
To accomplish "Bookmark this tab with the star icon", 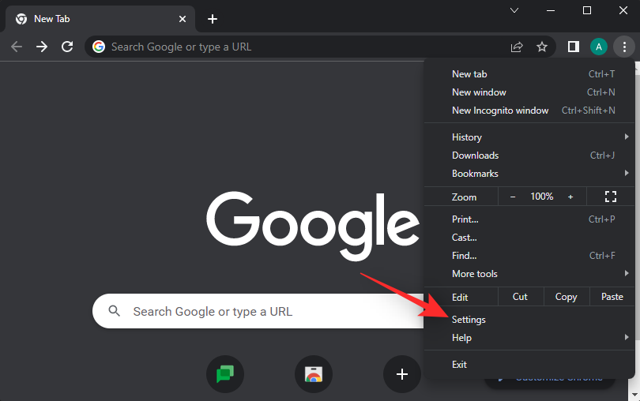I will click(542, 47).
